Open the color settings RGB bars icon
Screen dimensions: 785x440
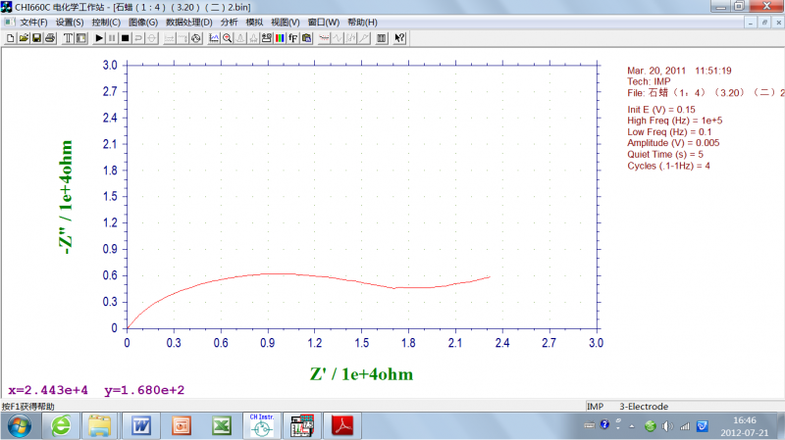(x=280, y=38)
